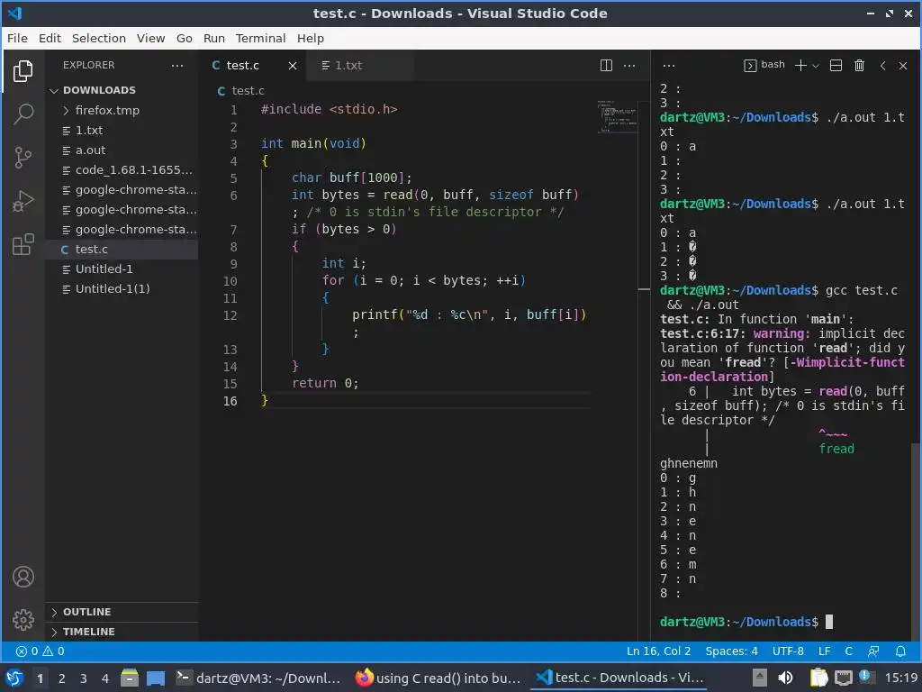Open notifications bell in status bar
The height and width of the screenshot is (692, 922).
pos(900,651)
